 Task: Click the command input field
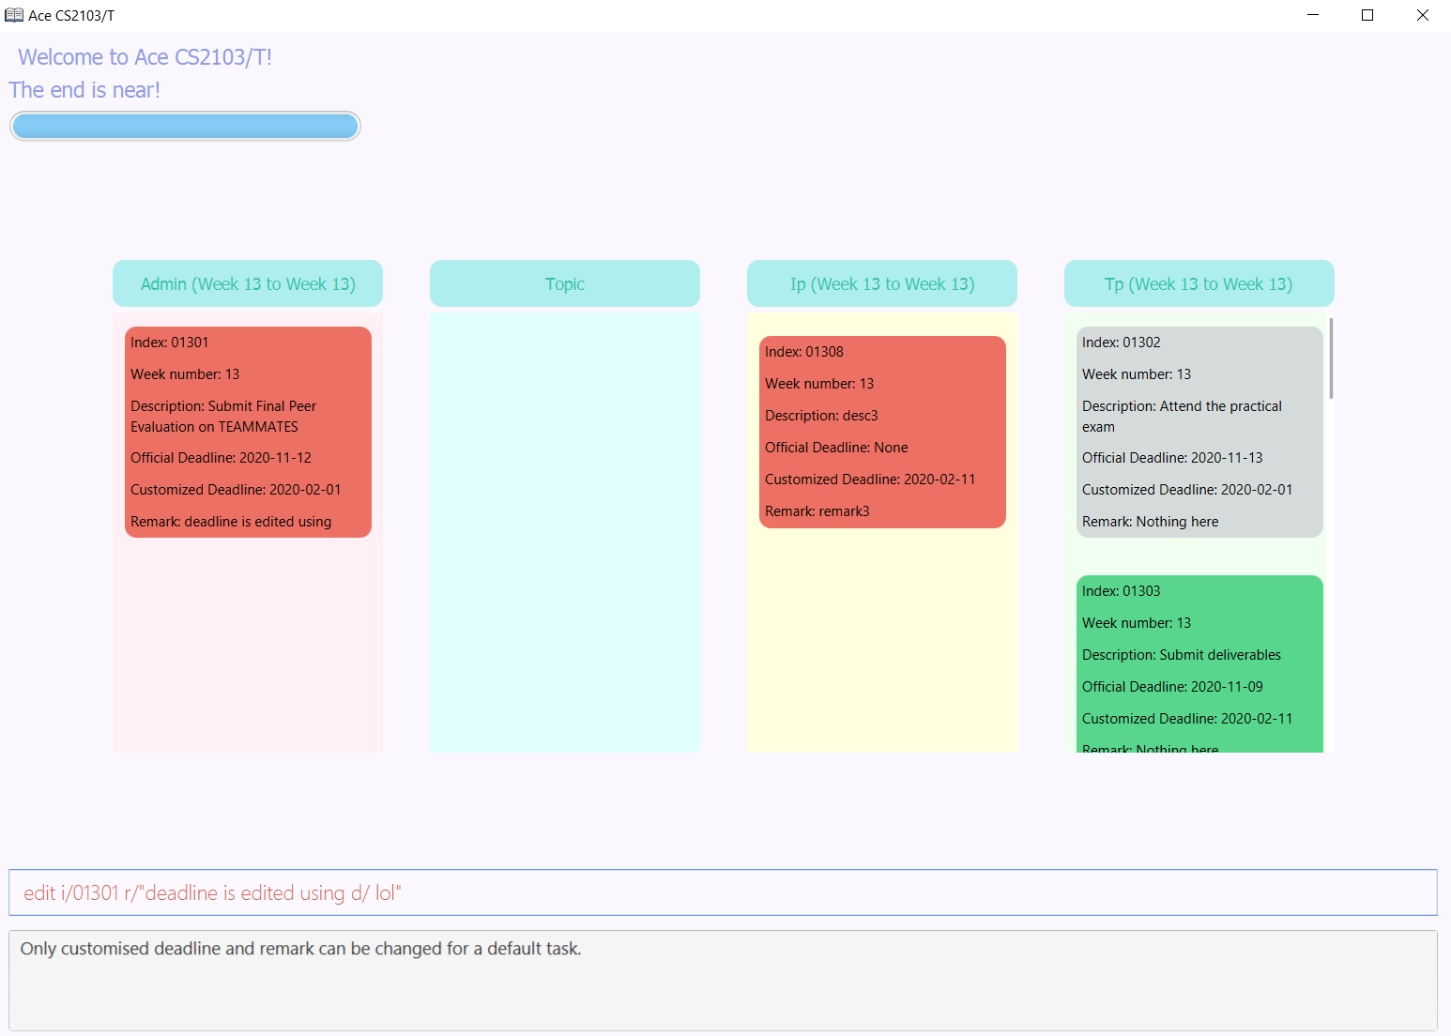[x=723, y=892]
